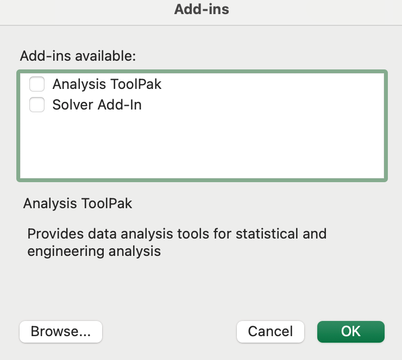Screen dimensions: 402x360
Task: Click the word "Solver" in the second list row
Action: [x=73, y=105]
